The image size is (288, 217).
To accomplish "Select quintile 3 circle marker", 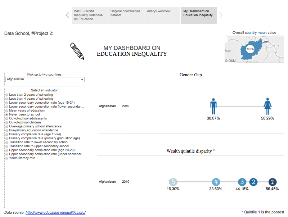I will click(x=242, y=182).
